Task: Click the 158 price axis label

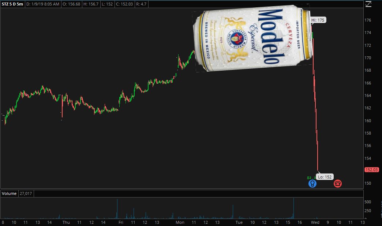Action: tap(368, 133)
